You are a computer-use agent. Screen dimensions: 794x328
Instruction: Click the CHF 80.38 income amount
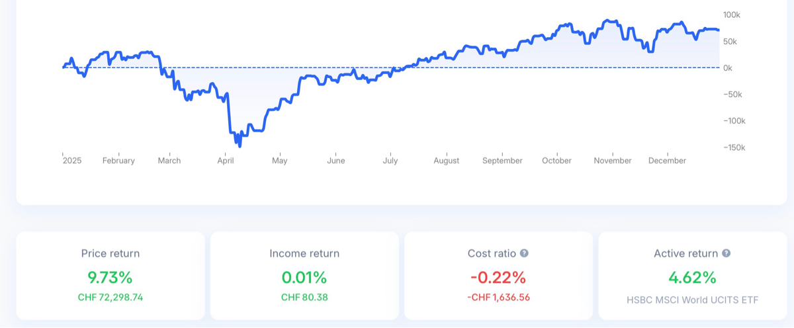[304, 298]
